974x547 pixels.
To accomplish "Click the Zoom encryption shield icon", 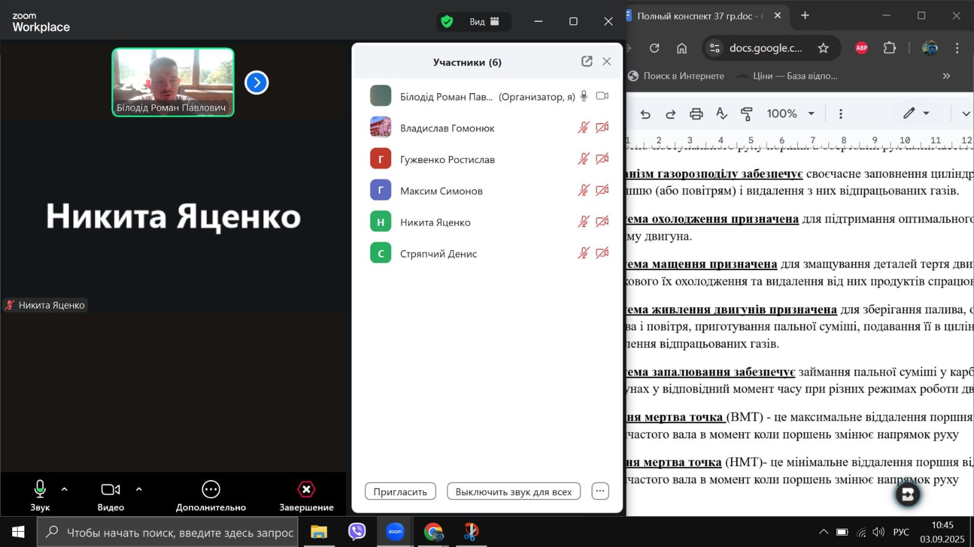I will (447, 22).
